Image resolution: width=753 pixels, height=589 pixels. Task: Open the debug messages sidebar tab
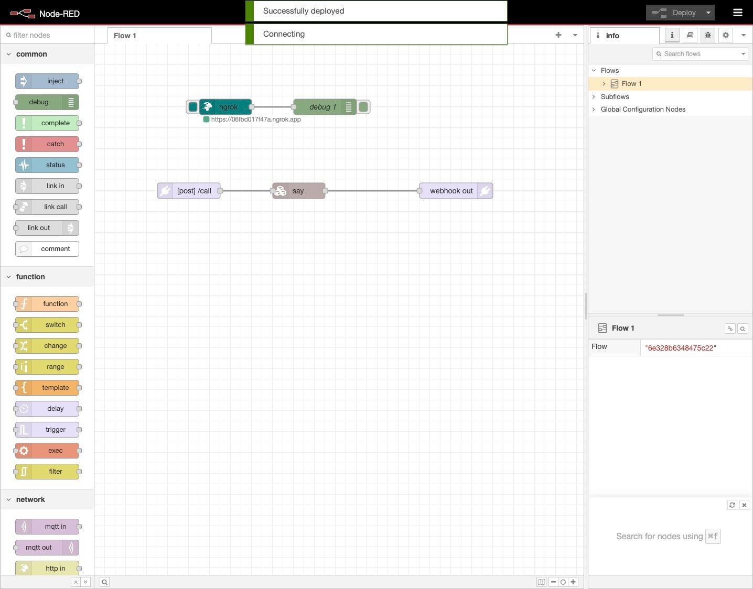(x=707, y=35)
